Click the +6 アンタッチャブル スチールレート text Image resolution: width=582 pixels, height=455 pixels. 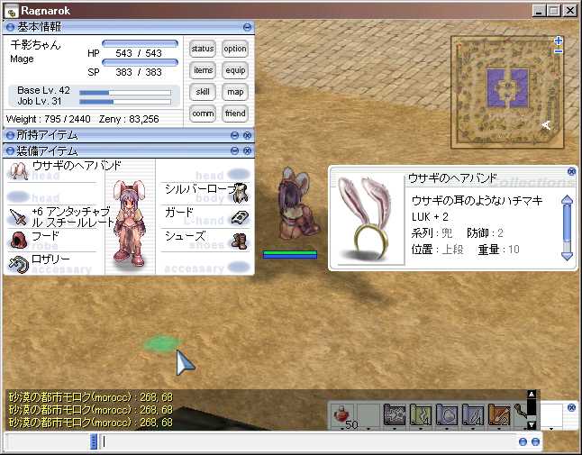coord(73,217)
